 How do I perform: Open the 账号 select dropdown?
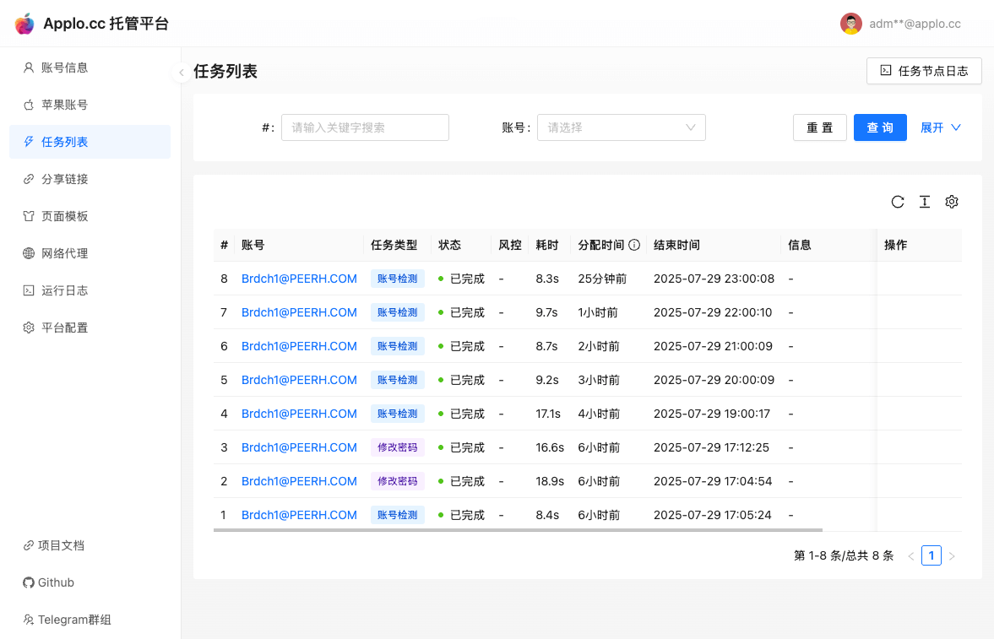(x=621, y=127)
